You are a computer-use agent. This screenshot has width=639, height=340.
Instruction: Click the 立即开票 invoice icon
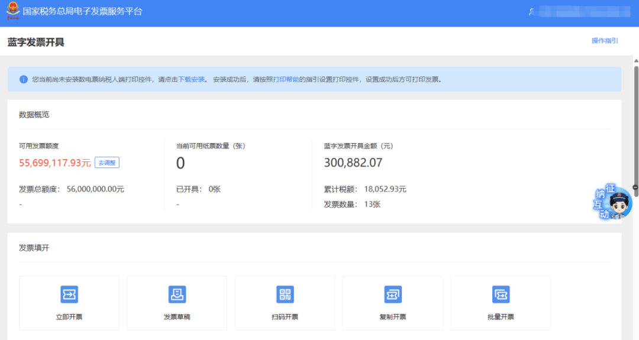tap(69, 294)
